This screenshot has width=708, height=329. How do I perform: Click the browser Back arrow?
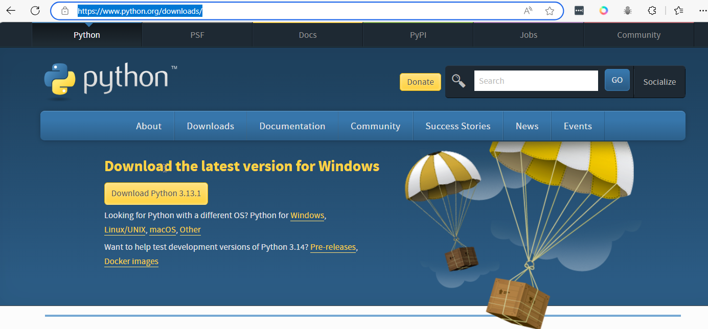pos(10,10)
